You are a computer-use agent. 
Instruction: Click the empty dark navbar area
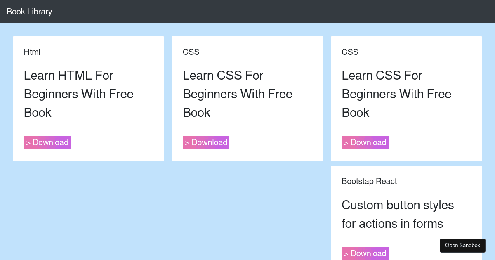pyautogui.click(x=268, y=12)
